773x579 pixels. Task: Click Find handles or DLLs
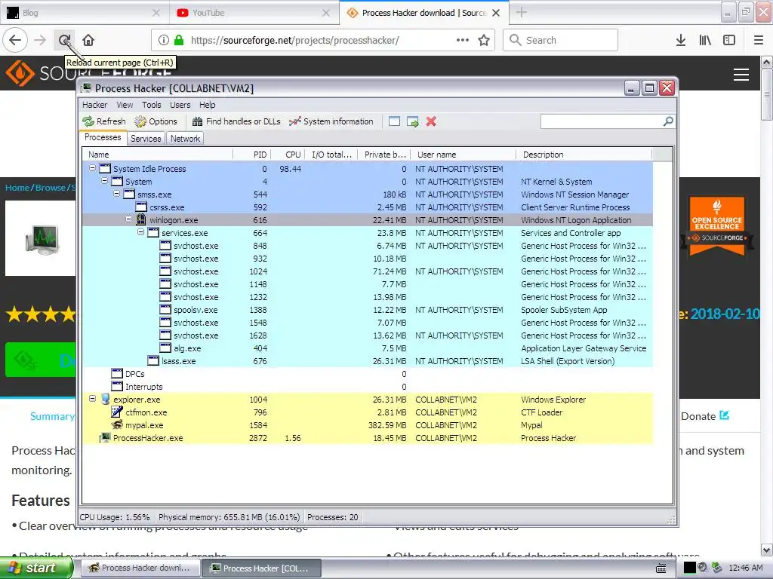pos(236,121)
